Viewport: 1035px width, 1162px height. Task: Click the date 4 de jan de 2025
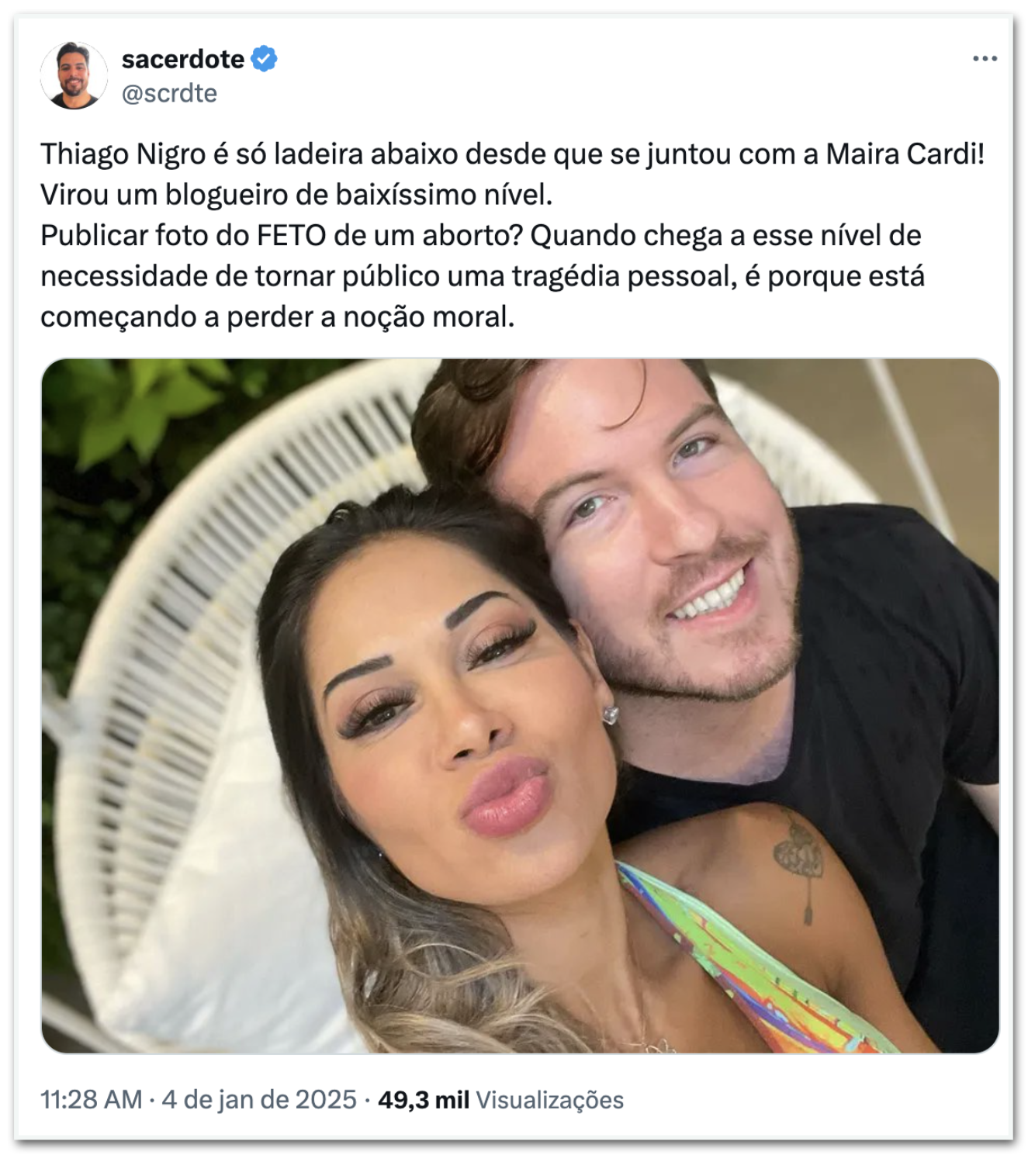click(x=259, y=1100)
